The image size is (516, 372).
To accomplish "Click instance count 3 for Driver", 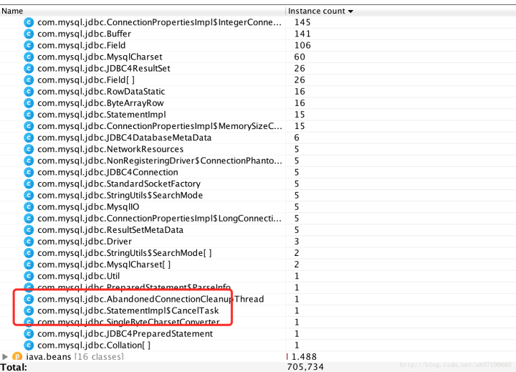I will (x=297, y=242).
